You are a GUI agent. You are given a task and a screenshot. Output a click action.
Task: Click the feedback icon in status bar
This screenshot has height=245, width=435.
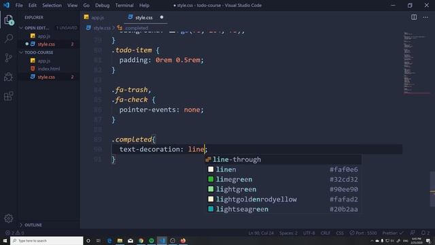413,233
